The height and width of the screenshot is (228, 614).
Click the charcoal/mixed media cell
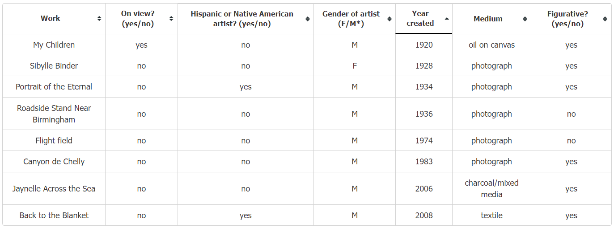tap(491, 189)
